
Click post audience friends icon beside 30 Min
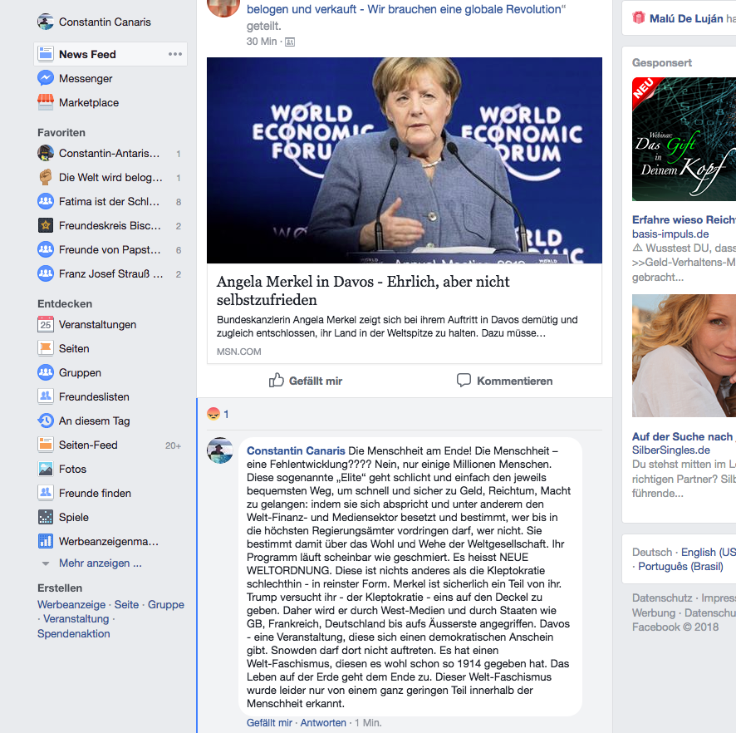tap(290, 42)
